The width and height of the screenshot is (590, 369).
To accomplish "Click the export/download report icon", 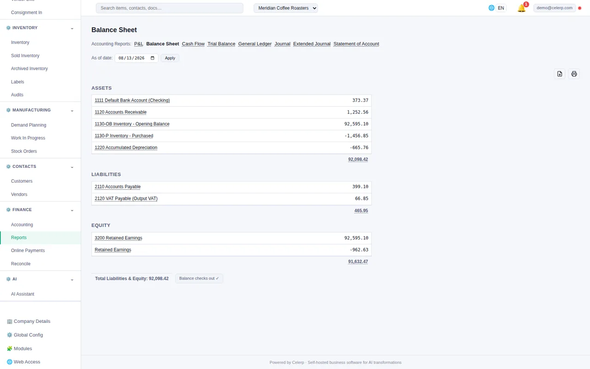I will coord(560,74).
